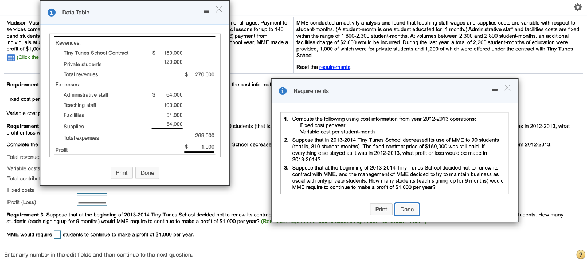587x260 pixels.
Task: Click the required students input box
Action: coord(57,235)
